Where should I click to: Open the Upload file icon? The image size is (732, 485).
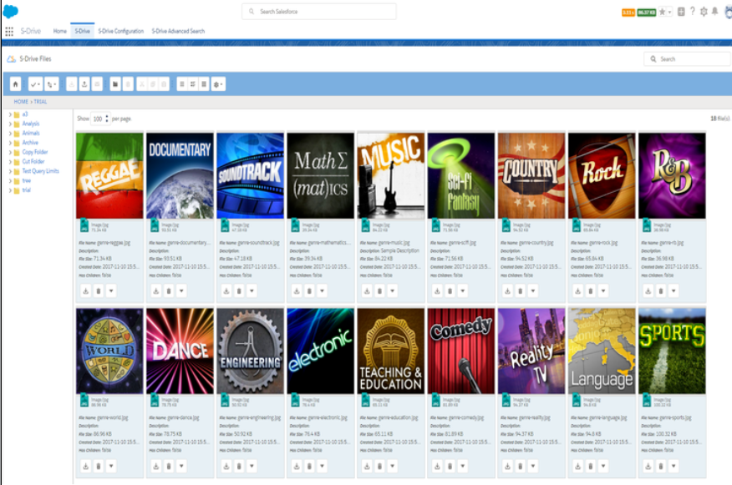tap(84, 83)
